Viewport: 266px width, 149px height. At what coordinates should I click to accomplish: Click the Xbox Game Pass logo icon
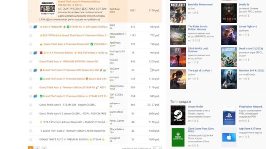pyautogui.click(x=178, y=137)
